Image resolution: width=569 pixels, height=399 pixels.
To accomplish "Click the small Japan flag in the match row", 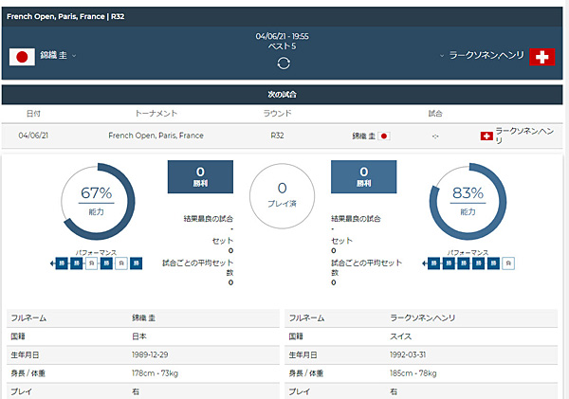I will tap(384, 136).
